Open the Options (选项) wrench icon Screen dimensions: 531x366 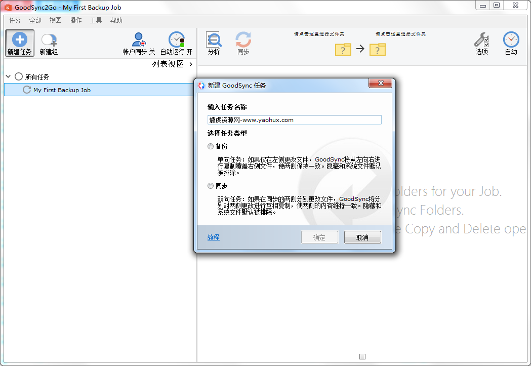(x=481, y=40)
